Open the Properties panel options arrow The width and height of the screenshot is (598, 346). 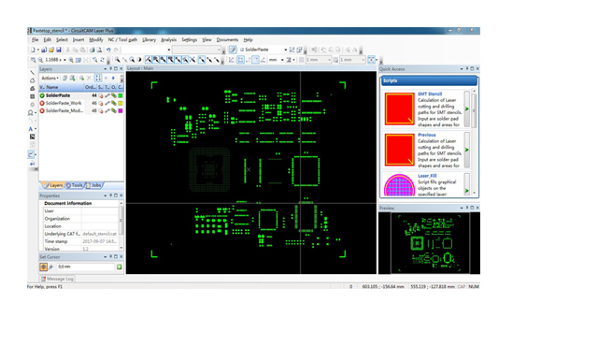[x=106, y=195]
